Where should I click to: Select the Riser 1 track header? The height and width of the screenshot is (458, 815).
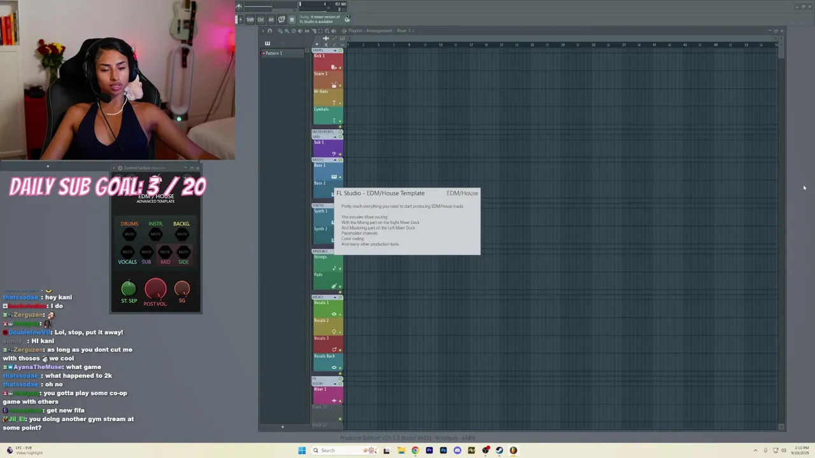pos(327,395)
